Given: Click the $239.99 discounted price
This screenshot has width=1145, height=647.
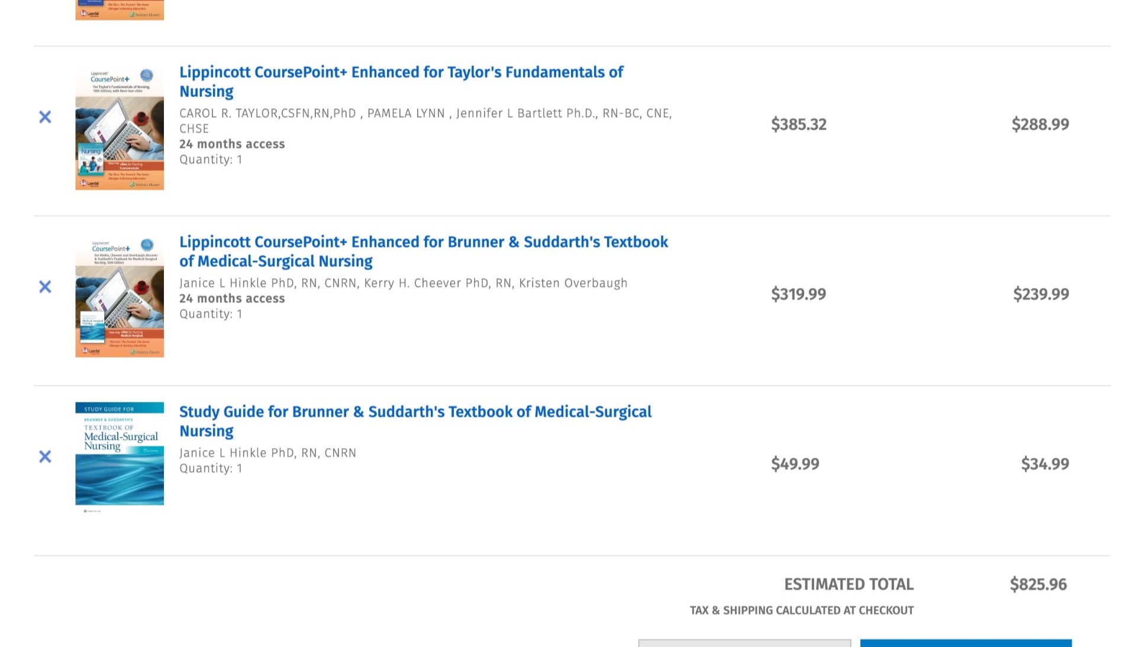Looking at the screenshot, I should point(1041,295).
